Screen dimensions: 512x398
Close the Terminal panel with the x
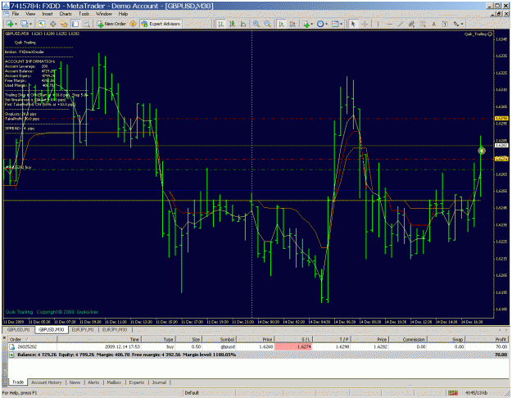pyautogui.click(x=4, y=338)
